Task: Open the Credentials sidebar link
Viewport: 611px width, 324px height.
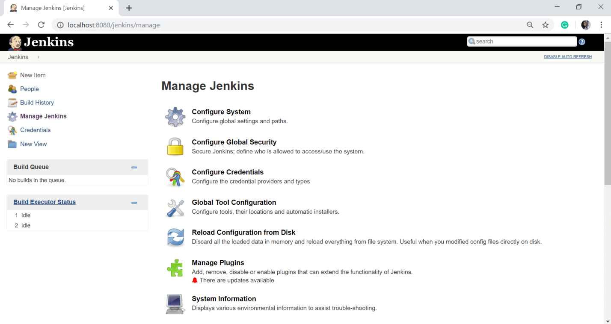Action: [35, 130]
